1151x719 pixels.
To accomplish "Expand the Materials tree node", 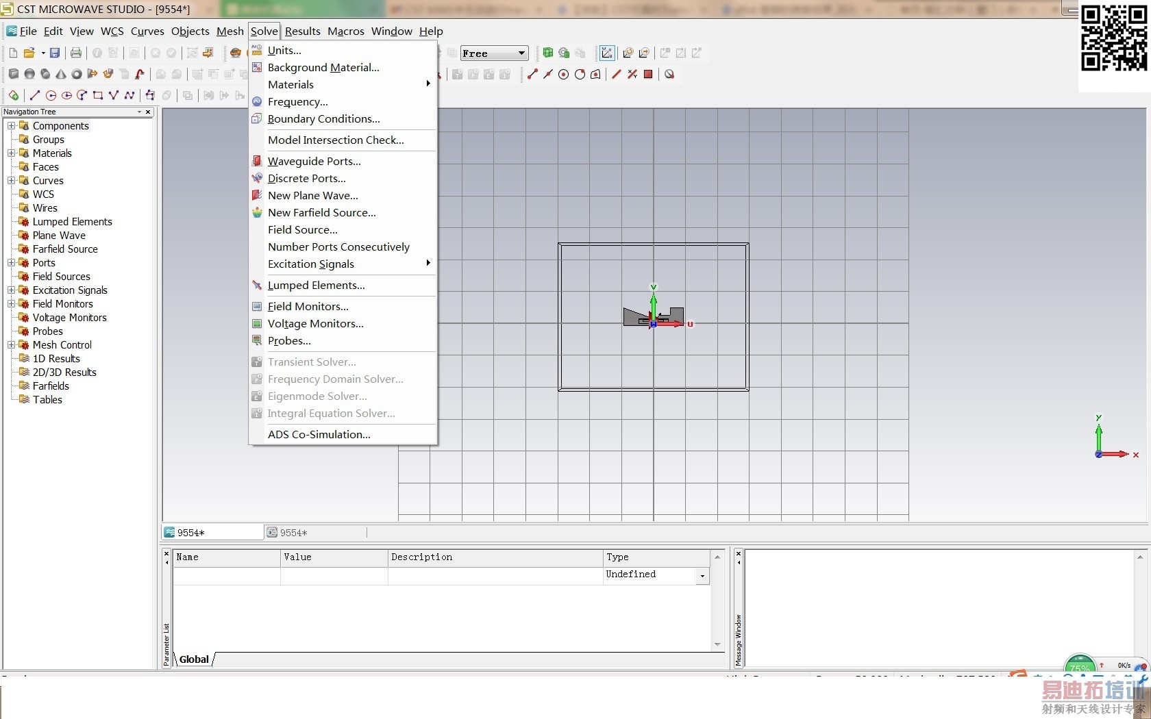I will tap(11, 153).
